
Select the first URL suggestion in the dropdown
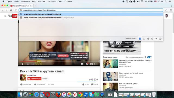(x=91, y=14)
